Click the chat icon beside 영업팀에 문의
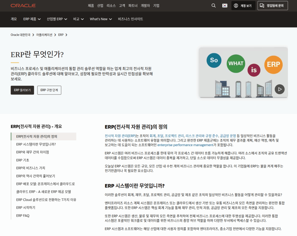This screenshot has height=236, width=297. [x=262, y=6]
